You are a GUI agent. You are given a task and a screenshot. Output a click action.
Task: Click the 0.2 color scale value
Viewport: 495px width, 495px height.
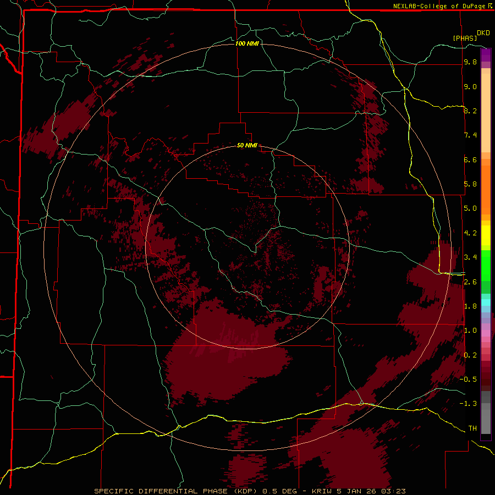point(470,355)
